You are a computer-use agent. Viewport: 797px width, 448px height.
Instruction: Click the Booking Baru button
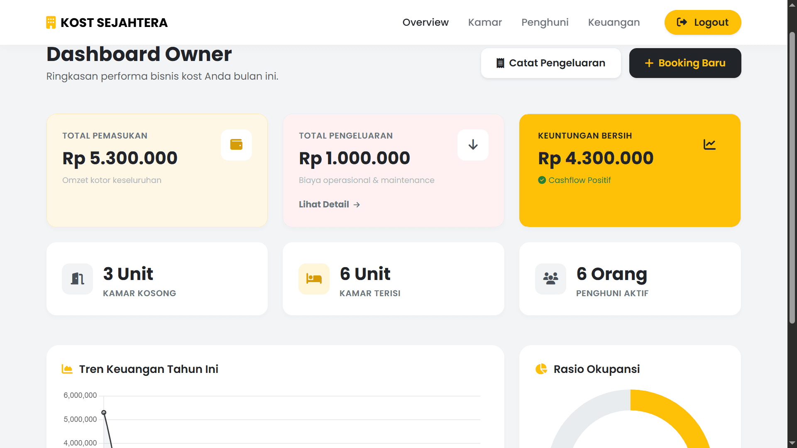click(685, 63)
